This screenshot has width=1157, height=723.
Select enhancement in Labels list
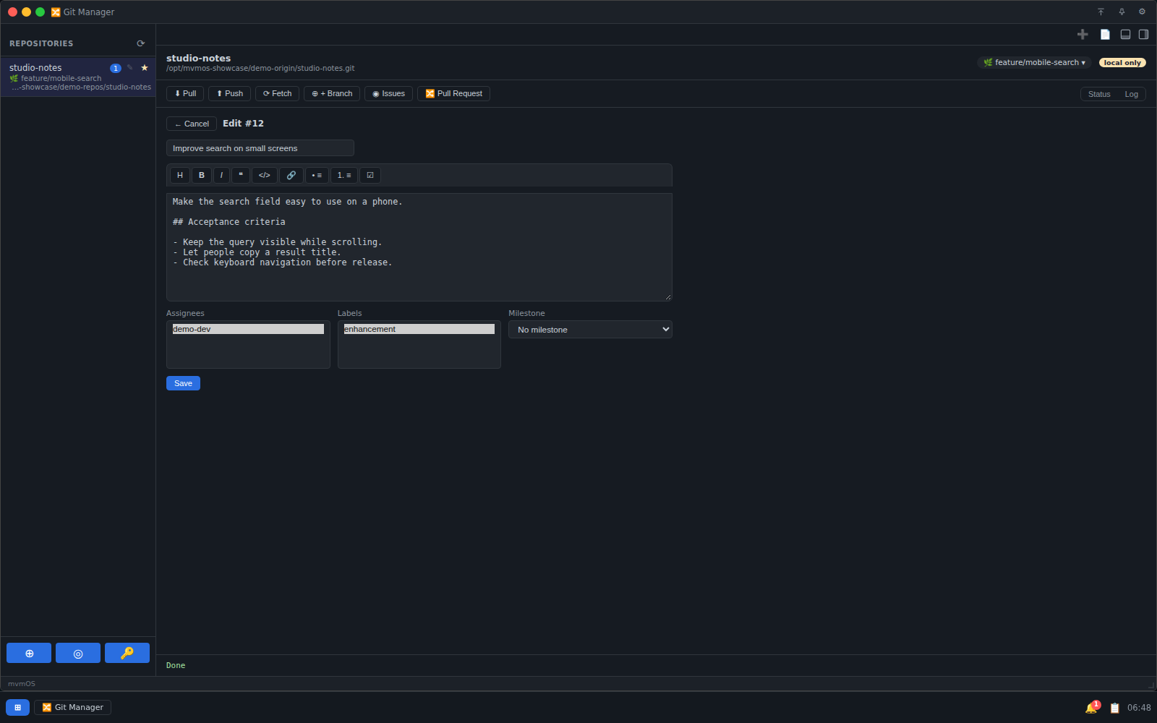tap(419, 329)
